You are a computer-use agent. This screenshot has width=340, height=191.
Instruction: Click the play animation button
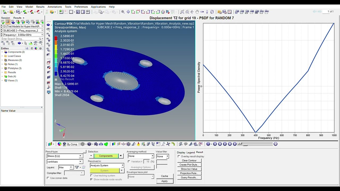pos(225,144)
